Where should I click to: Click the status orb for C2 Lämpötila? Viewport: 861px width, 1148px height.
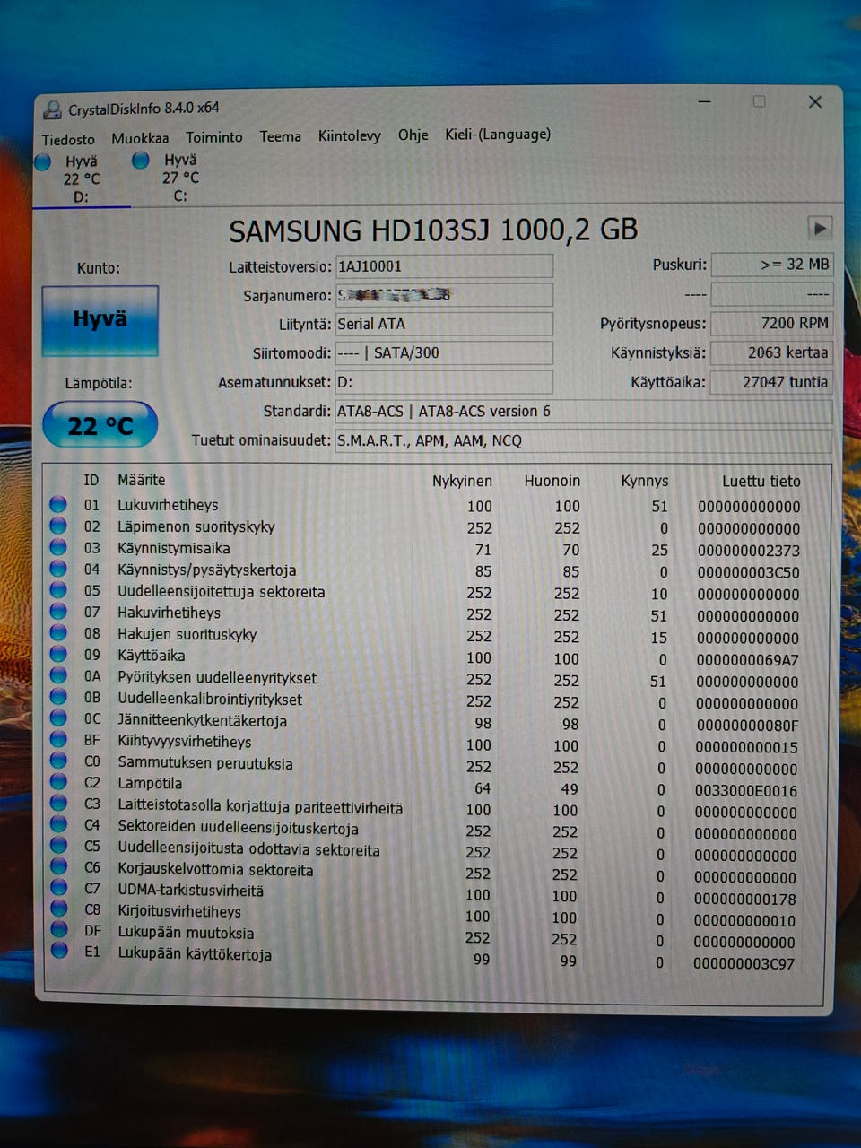coord(58,782)
